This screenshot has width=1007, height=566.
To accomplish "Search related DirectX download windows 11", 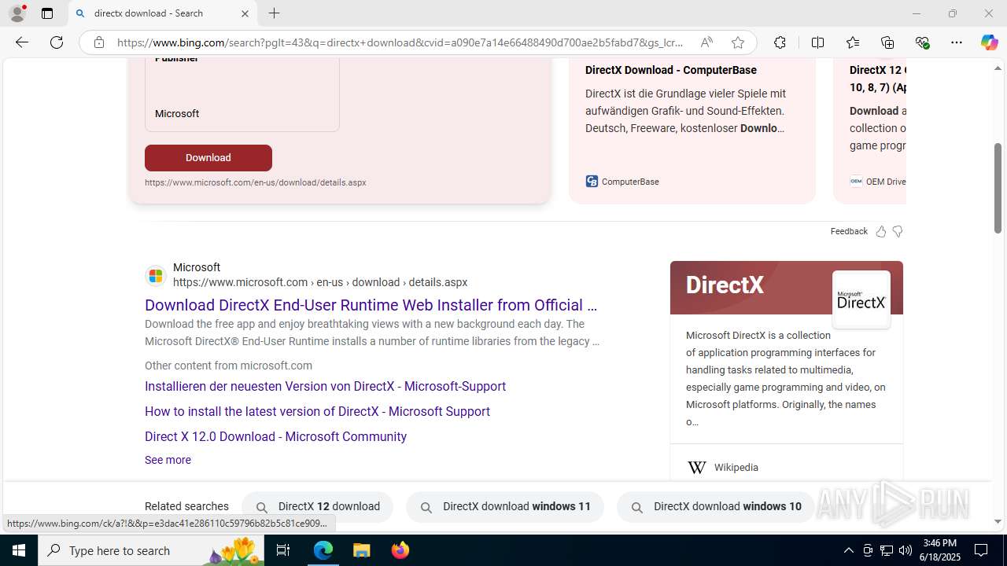I will point(505,507).
